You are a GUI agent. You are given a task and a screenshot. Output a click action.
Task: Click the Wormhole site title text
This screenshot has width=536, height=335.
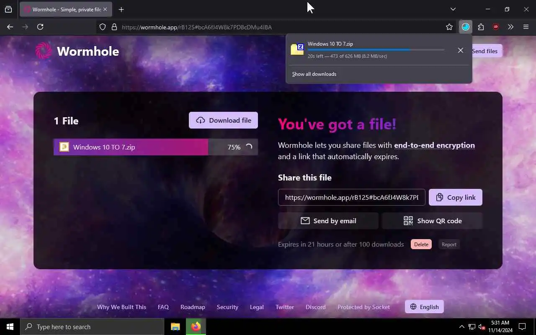[x=88, y=51]
